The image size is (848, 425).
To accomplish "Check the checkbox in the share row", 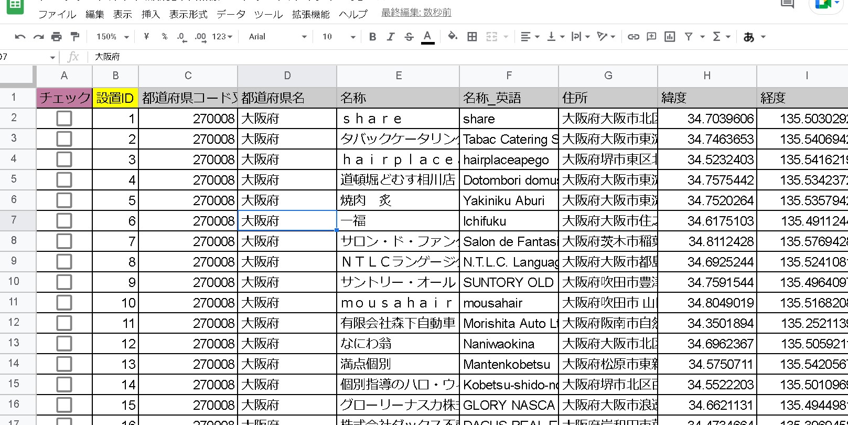I will tap(64, 119).
